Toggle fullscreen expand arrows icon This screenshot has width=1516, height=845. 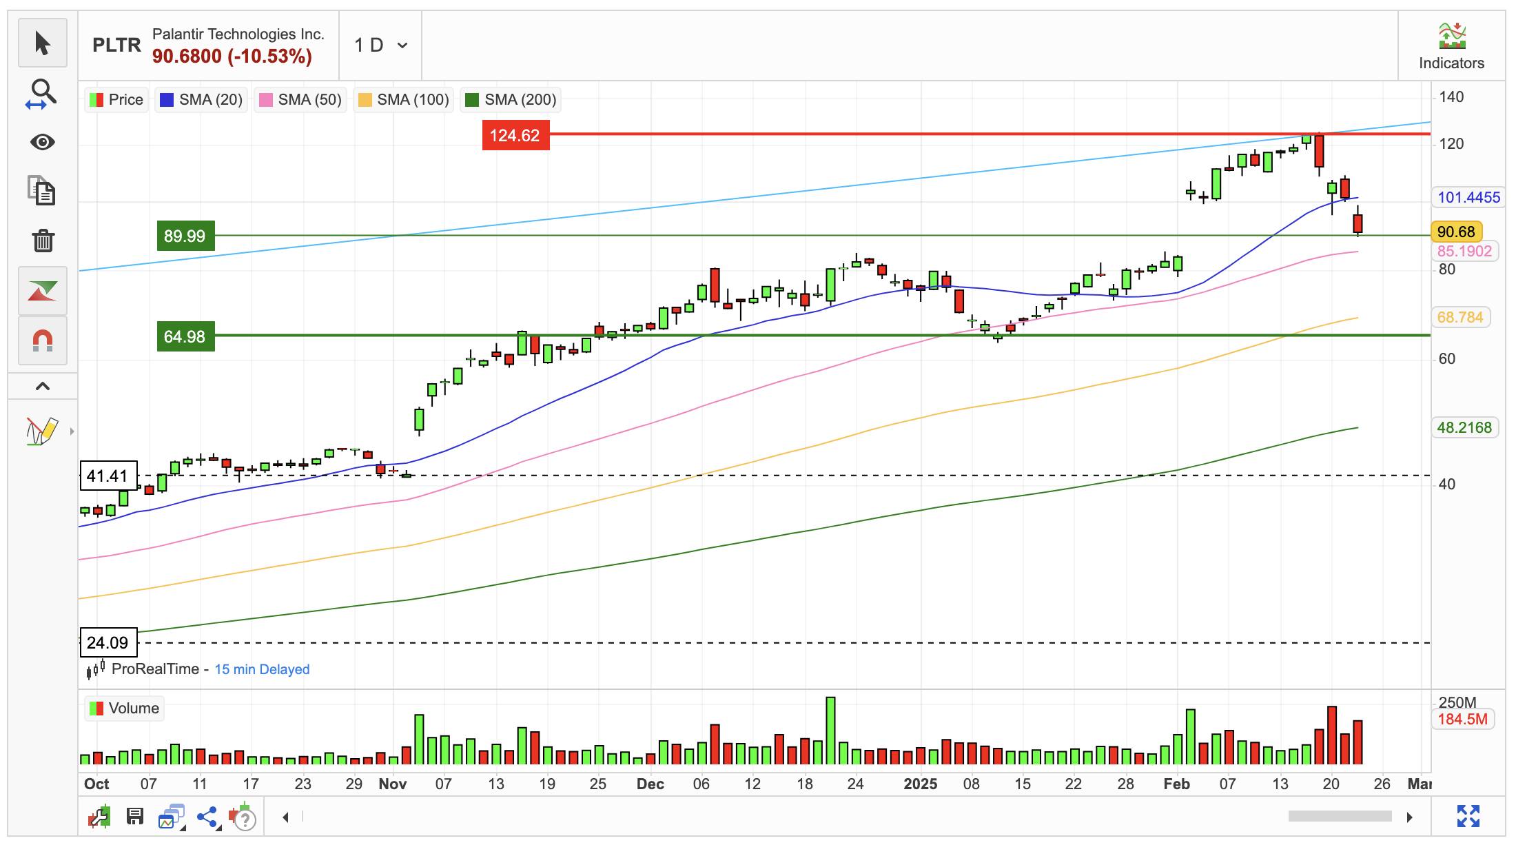tap(1468, 816)
